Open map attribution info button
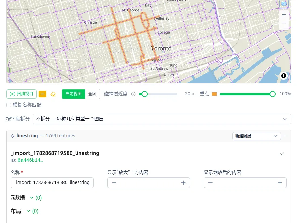 pos(283,76)
